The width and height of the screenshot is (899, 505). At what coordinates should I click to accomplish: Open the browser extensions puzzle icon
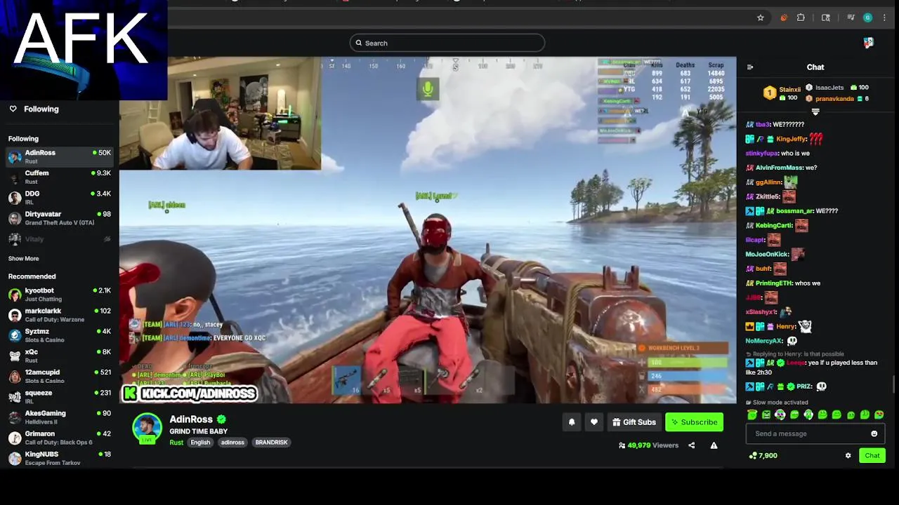(x=801, y=18)
